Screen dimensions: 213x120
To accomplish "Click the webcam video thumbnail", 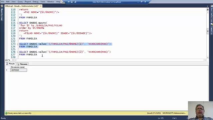I will [x=200, y=111].
